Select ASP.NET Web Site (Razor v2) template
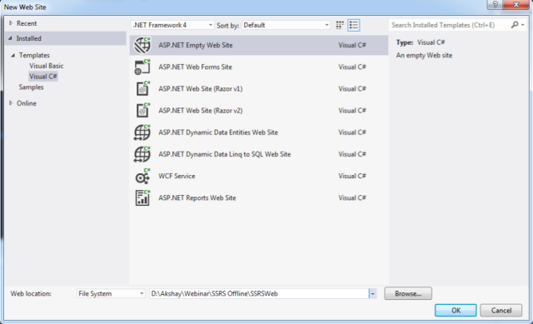 (x=259, y=111)
